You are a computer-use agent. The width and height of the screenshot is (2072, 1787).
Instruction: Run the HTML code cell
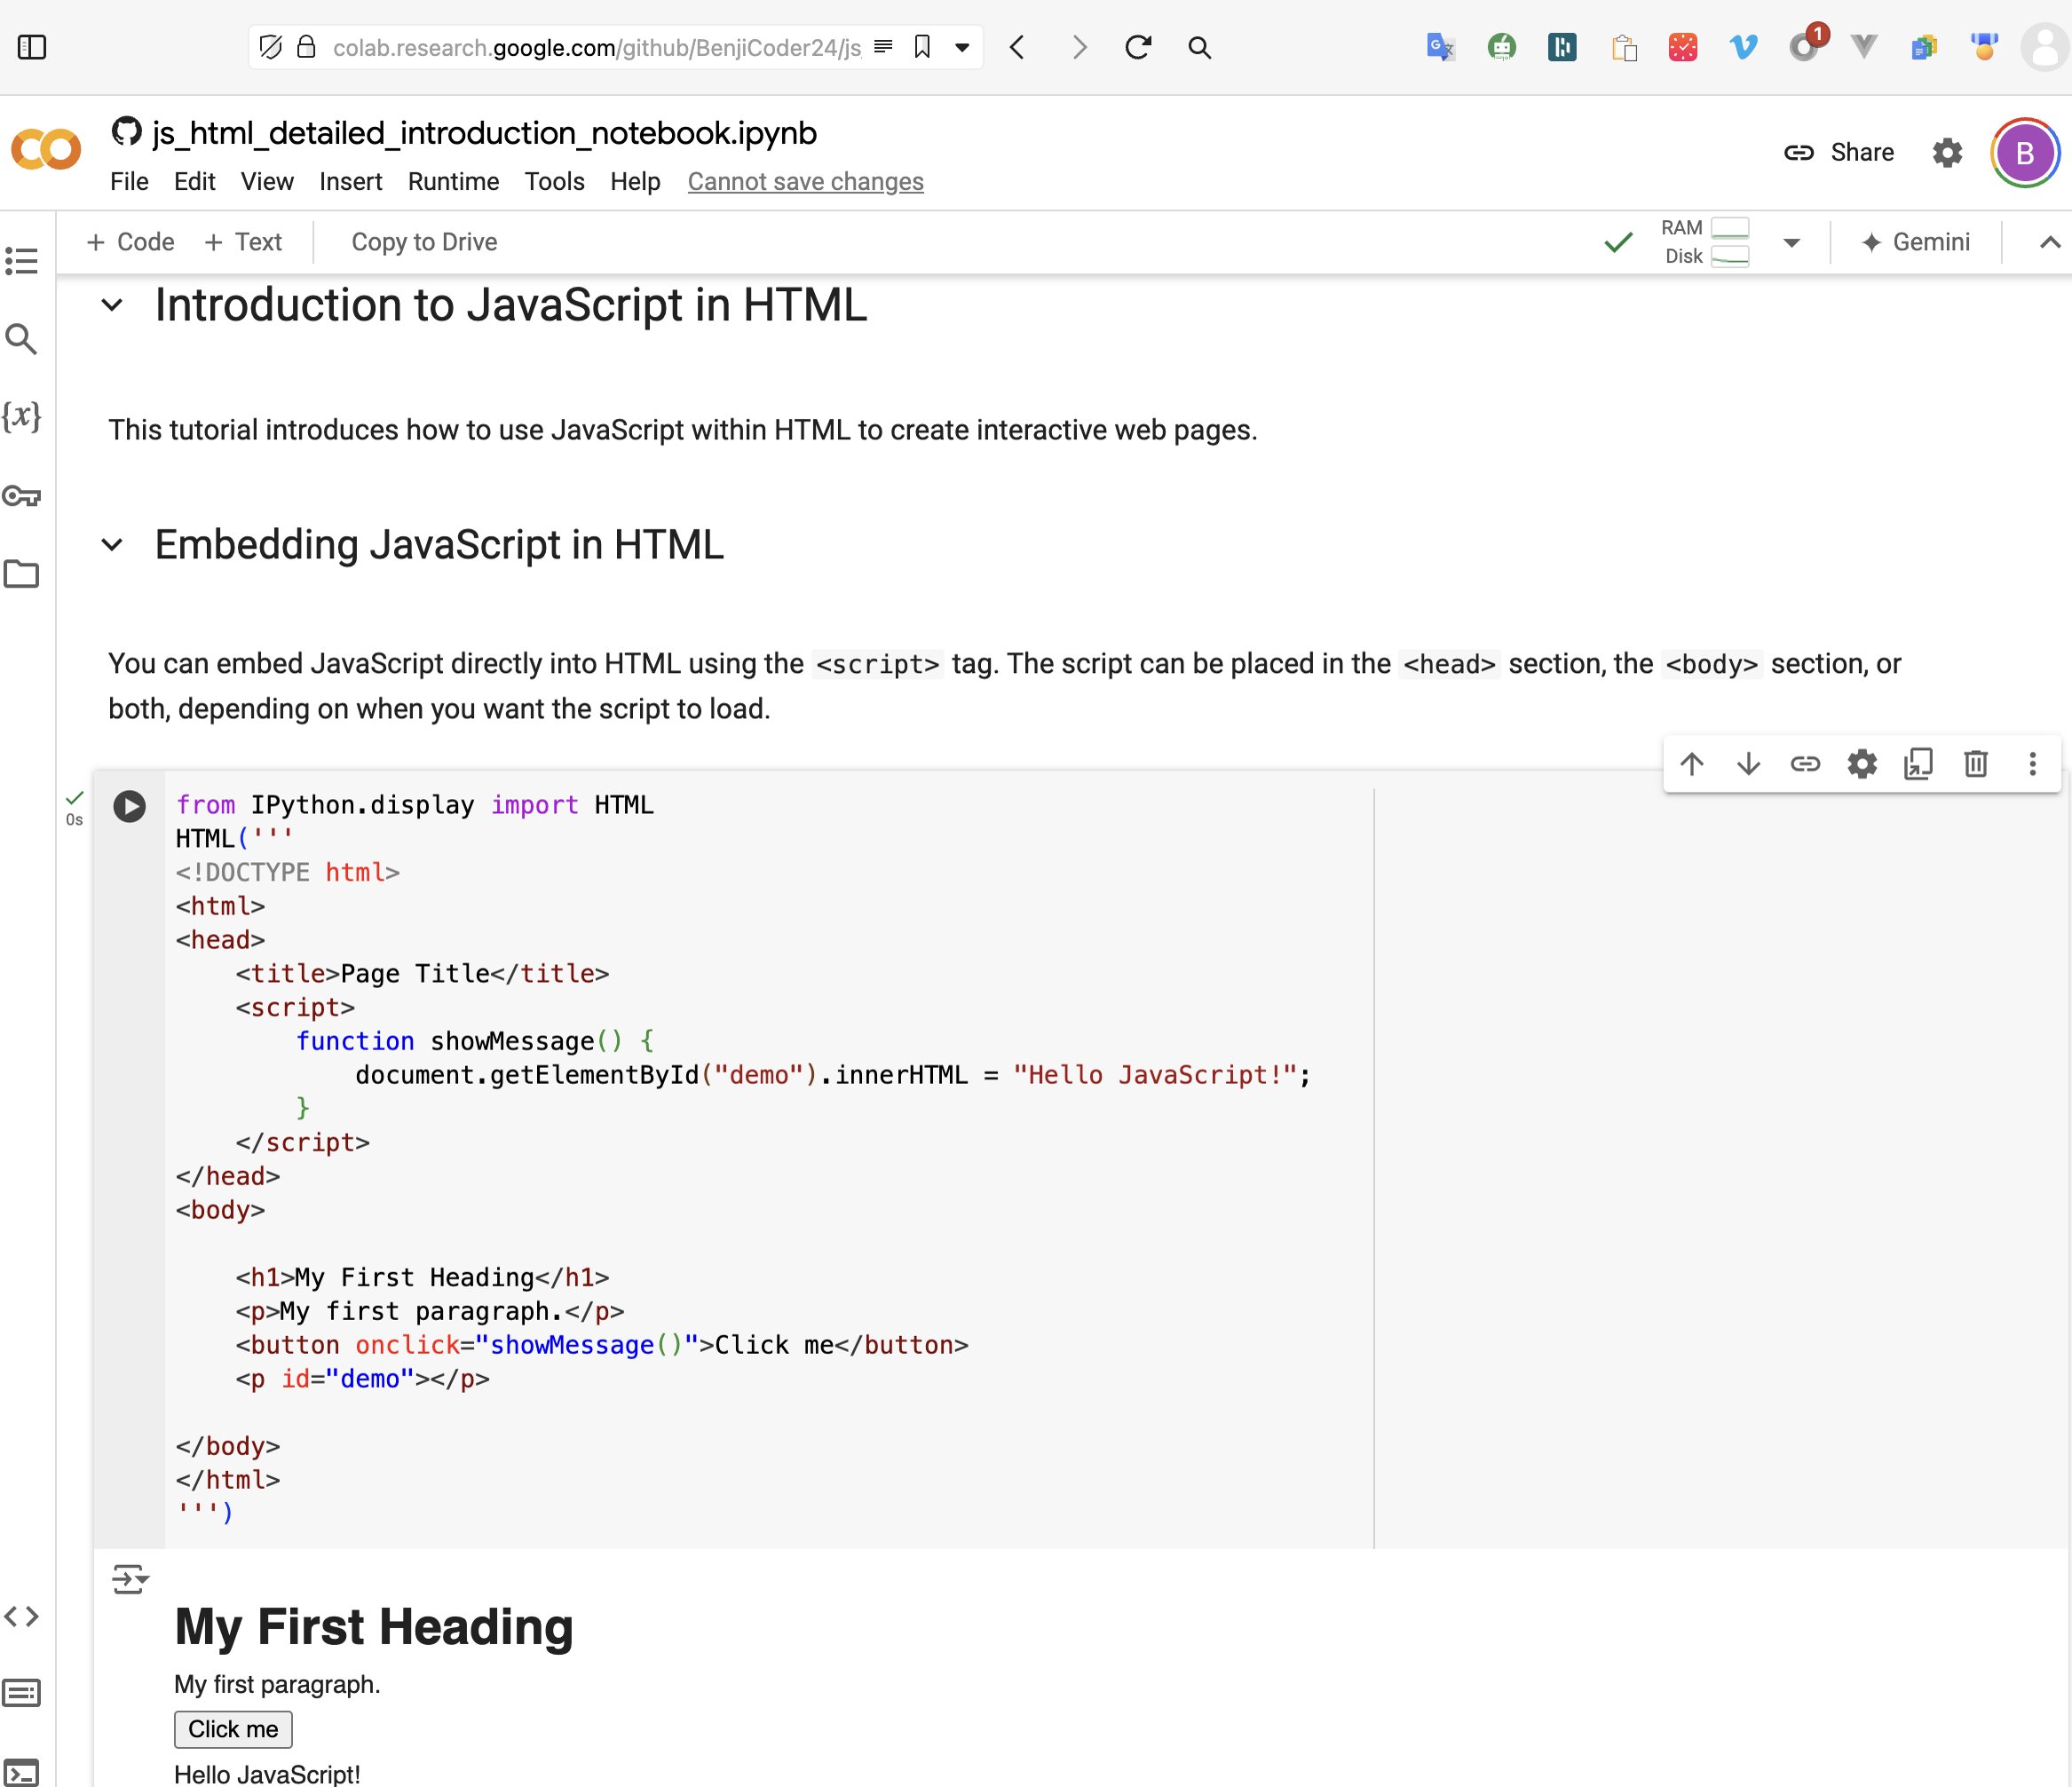coord(129,806)
